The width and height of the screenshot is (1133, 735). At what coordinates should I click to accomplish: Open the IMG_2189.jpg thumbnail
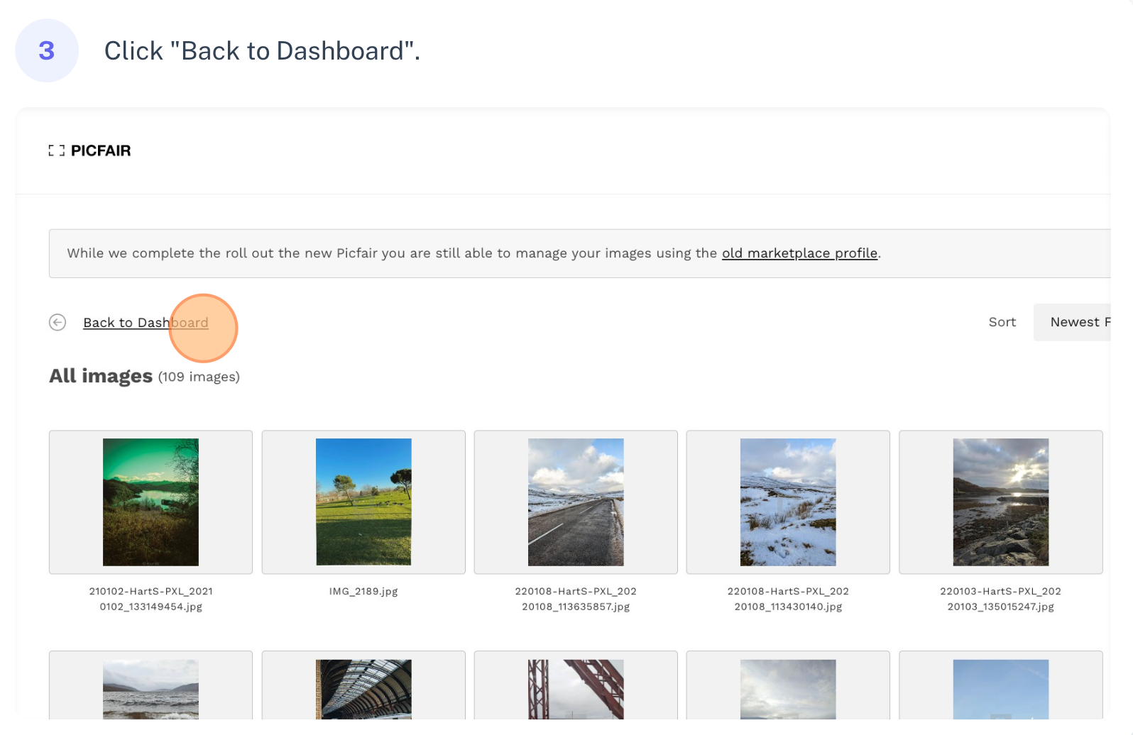click(x=363, y=502)
